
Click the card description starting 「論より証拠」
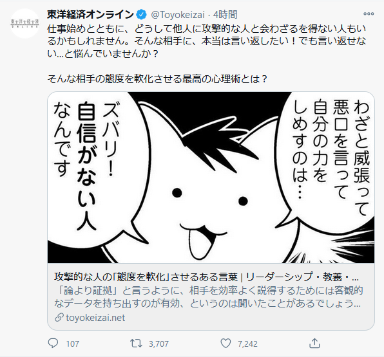(x=207, y=297)
